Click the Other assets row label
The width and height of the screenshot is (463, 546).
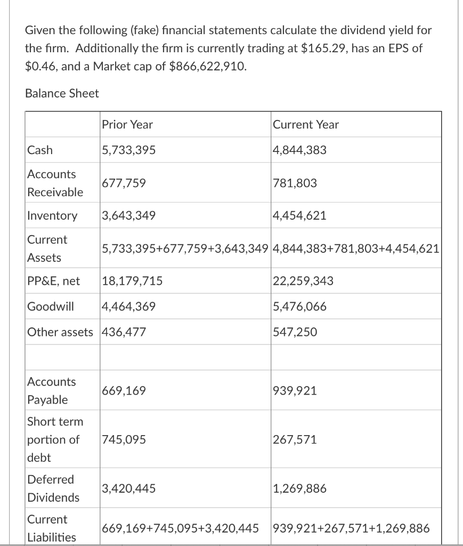[60, 332]
